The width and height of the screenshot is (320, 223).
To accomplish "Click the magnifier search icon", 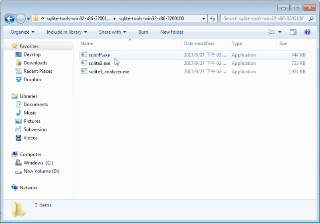I will (x=311, y=18).
